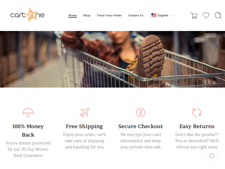Click the shopping cart hero banner image
Viewport: 225px width, 169px height.
112,59
